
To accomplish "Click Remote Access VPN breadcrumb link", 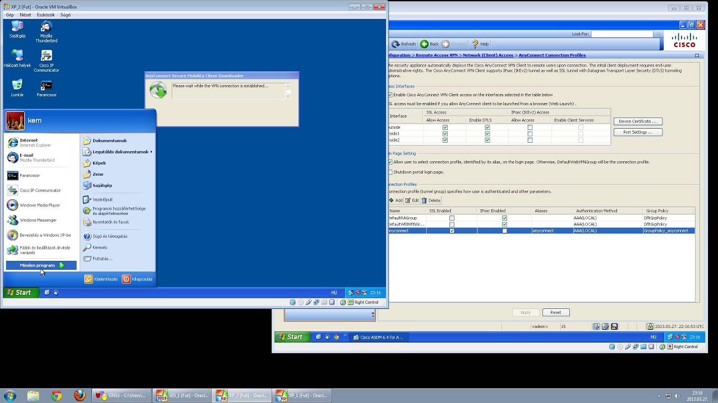I will (437, 55).
